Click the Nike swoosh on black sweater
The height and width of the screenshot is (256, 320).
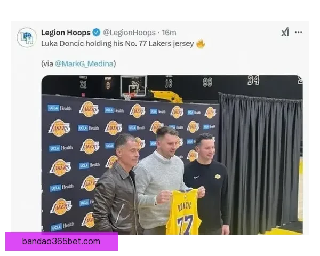(196, 177)
